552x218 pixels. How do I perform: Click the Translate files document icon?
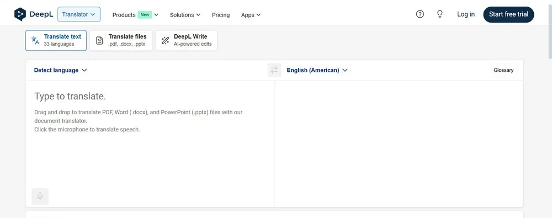[99, 40]
